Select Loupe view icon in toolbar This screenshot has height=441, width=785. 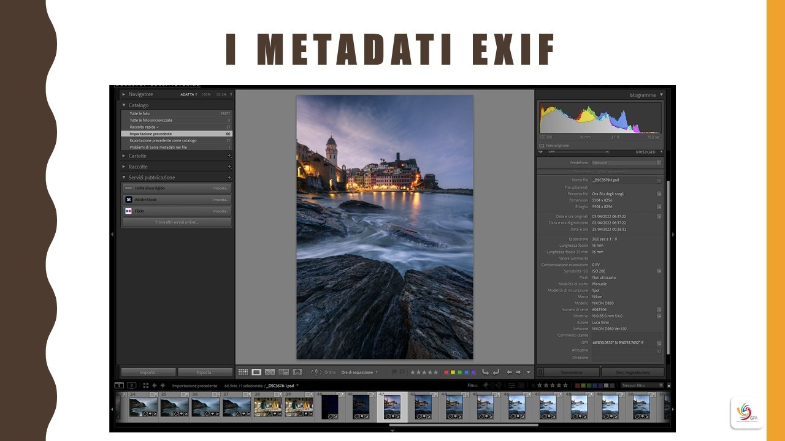coord(256,372)
